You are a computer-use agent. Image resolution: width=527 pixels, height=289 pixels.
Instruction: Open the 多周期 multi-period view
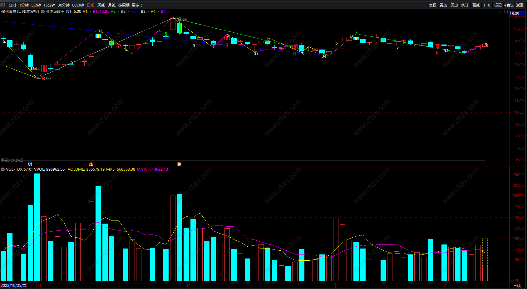coord(124,5)
